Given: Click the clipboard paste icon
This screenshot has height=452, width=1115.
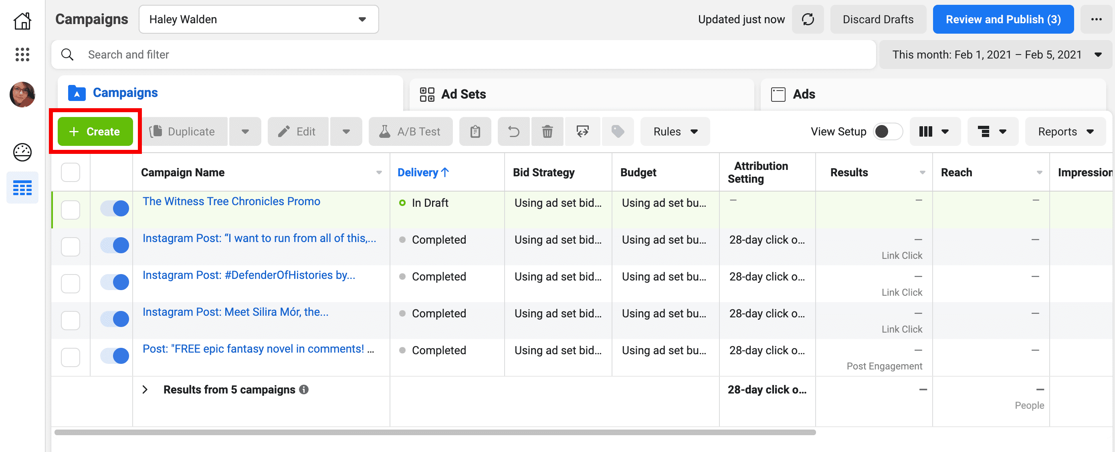Looking at the screenshot, I should pos(475,131).
